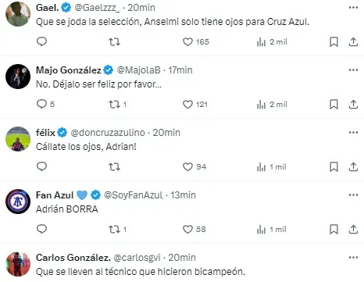This screenshot has height=282, width=364.
Task: Open more options on Majo González's tweet
Action: coord(353,70)
